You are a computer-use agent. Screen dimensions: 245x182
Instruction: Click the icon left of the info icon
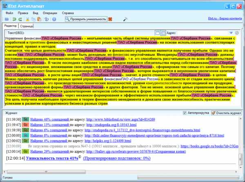coord(47,19)
